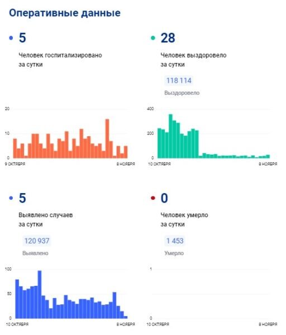
Task: Click the green dot beside 28
Action: pyautogui.click(x=153, y=38)
